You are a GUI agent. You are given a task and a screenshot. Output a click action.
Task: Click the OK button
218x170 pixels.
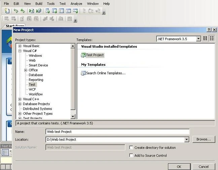tap(179, 167)
